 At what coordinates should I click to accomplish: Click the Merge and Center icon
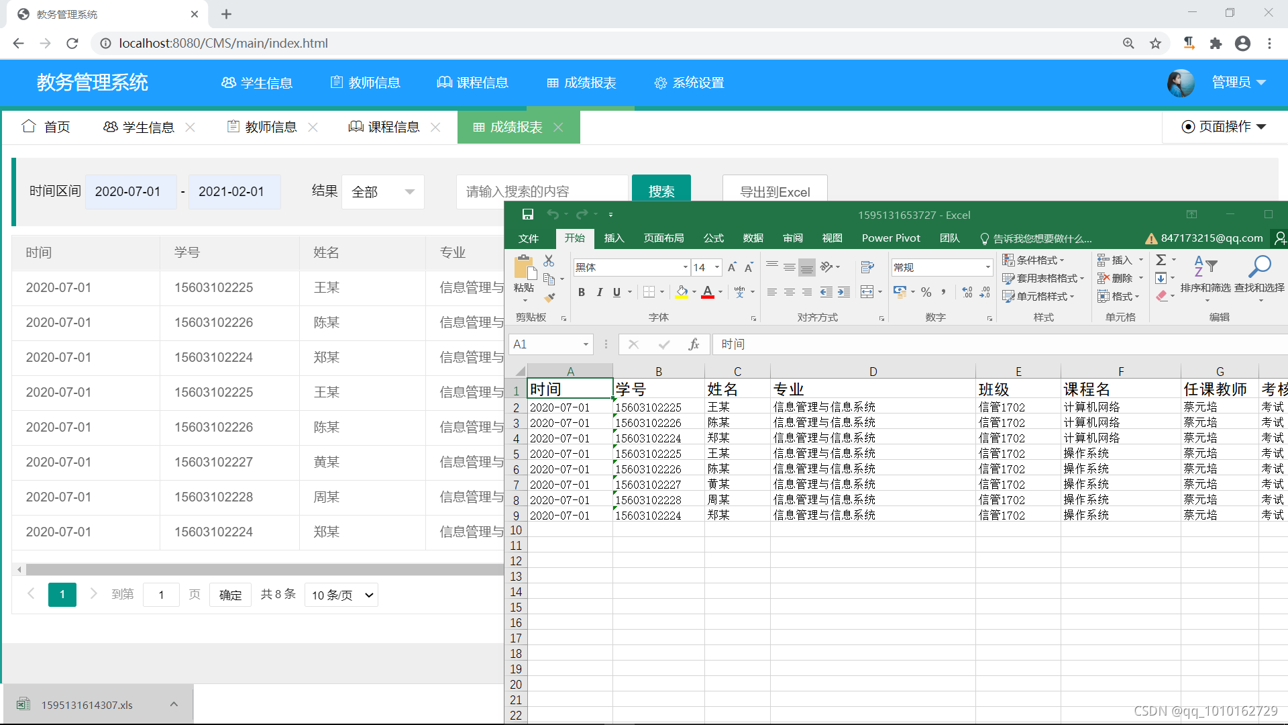tap(867, 292)
